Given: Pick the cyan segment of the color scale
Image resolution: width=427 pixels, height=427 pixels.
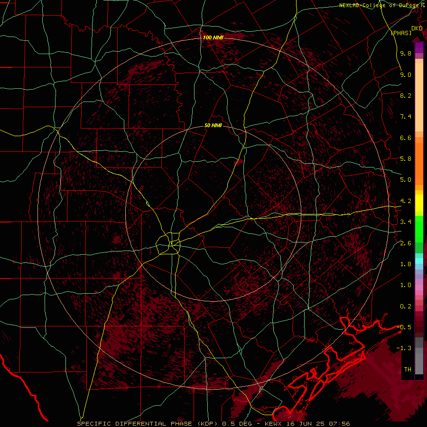Looking at the screenshot, I should point(419,261).
